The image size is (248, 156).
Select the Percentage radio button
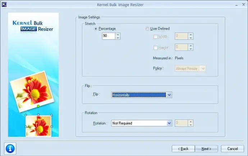click(96, 29)
